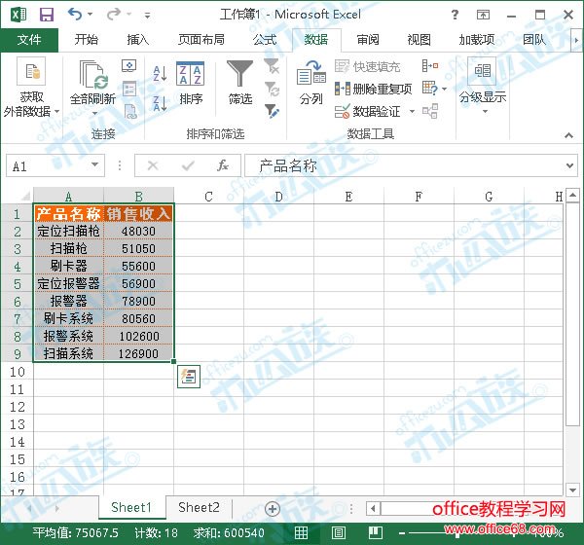Viewport: 584px width, 545px height.
Task: Switch to Page Layout view icon
Action: pyautogui.click(x=338, y=533)
